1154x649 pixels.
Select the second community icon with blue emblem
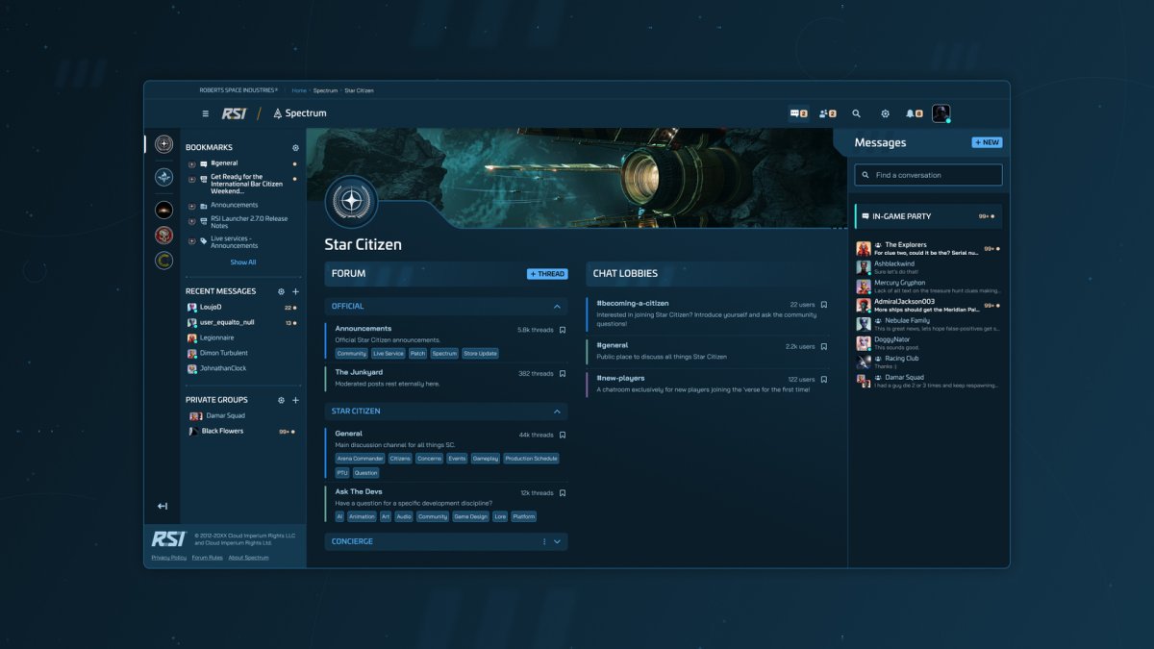(x=164, y=177)
